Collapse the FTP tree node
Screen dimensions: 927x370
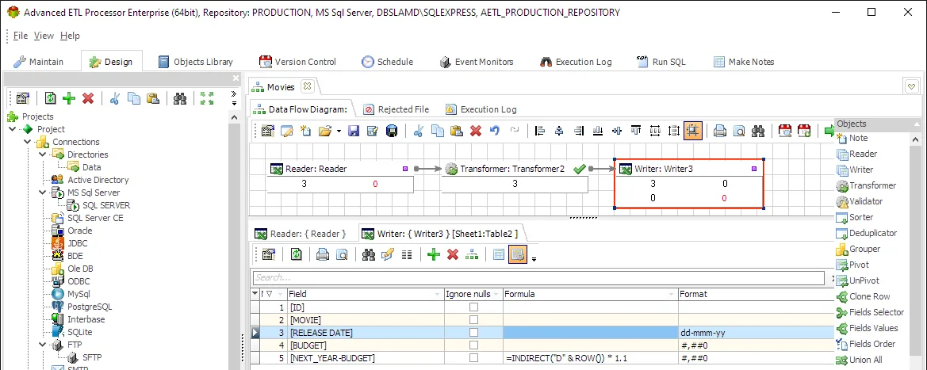click(43, 345)
